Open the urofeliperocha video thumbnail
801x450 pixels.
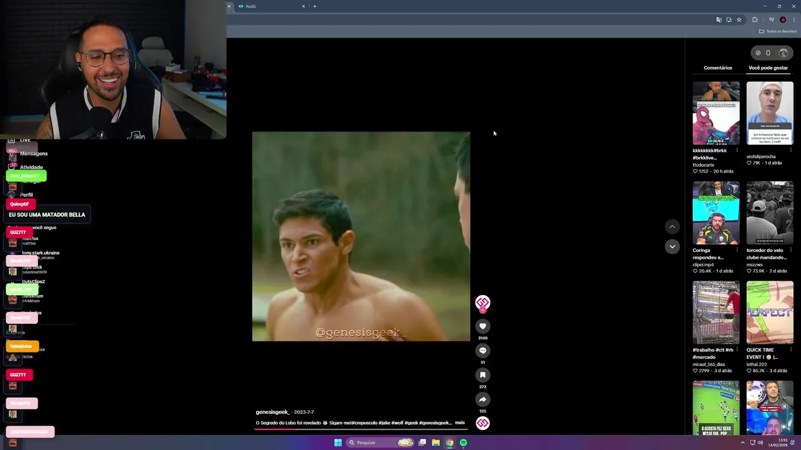pyautogui.click(x=770, y=113)
